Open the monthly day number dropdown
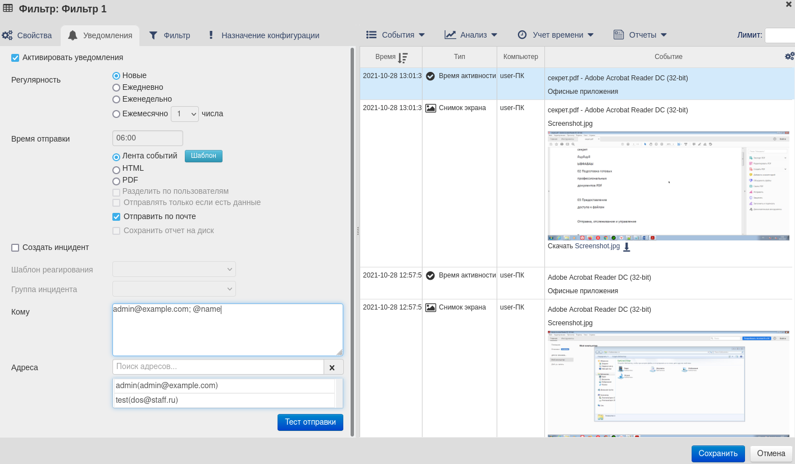 point(185,114)
